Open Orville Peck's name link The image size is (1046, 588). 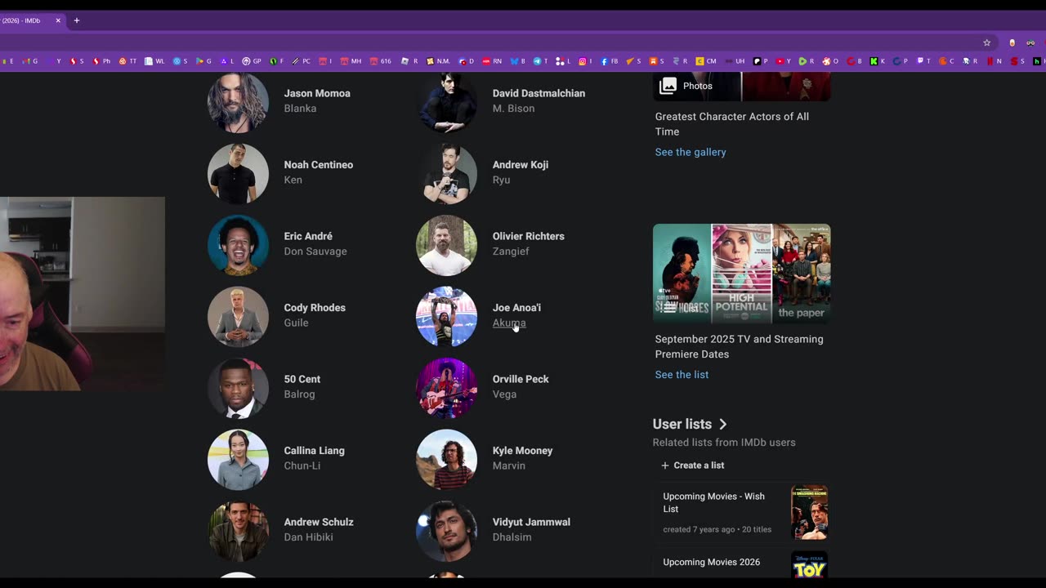coord(521,379)
